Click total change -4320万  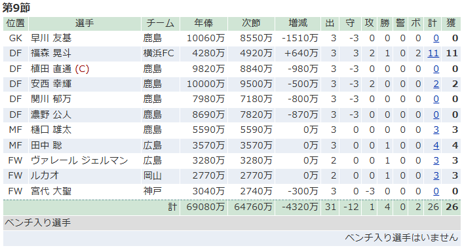pyautogui.click(x=300, y=207)
